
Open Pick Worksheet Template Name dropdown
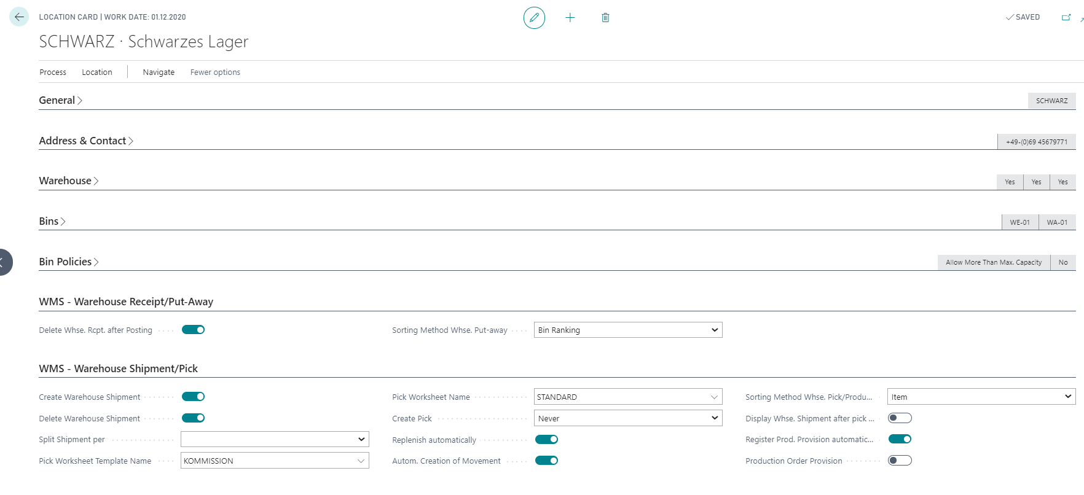(x=275, y=461)
